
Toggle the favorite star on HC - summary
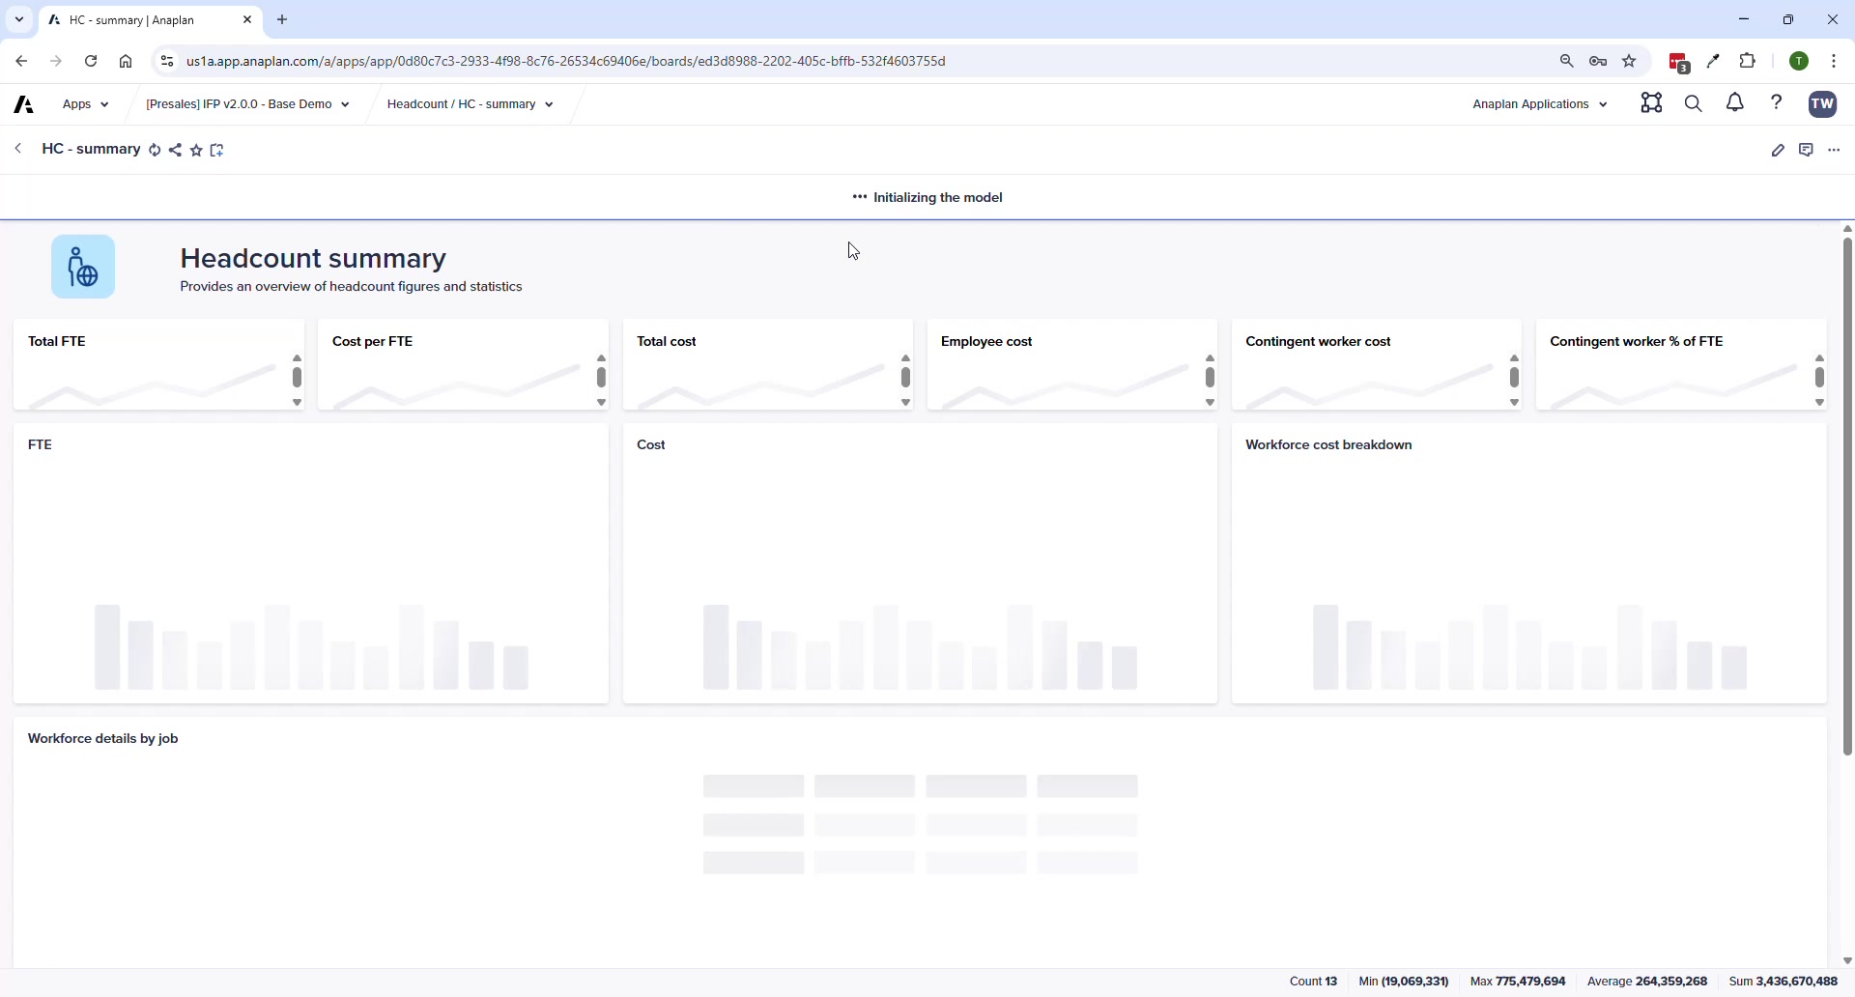pyautogui.click(x=197, y=150)
